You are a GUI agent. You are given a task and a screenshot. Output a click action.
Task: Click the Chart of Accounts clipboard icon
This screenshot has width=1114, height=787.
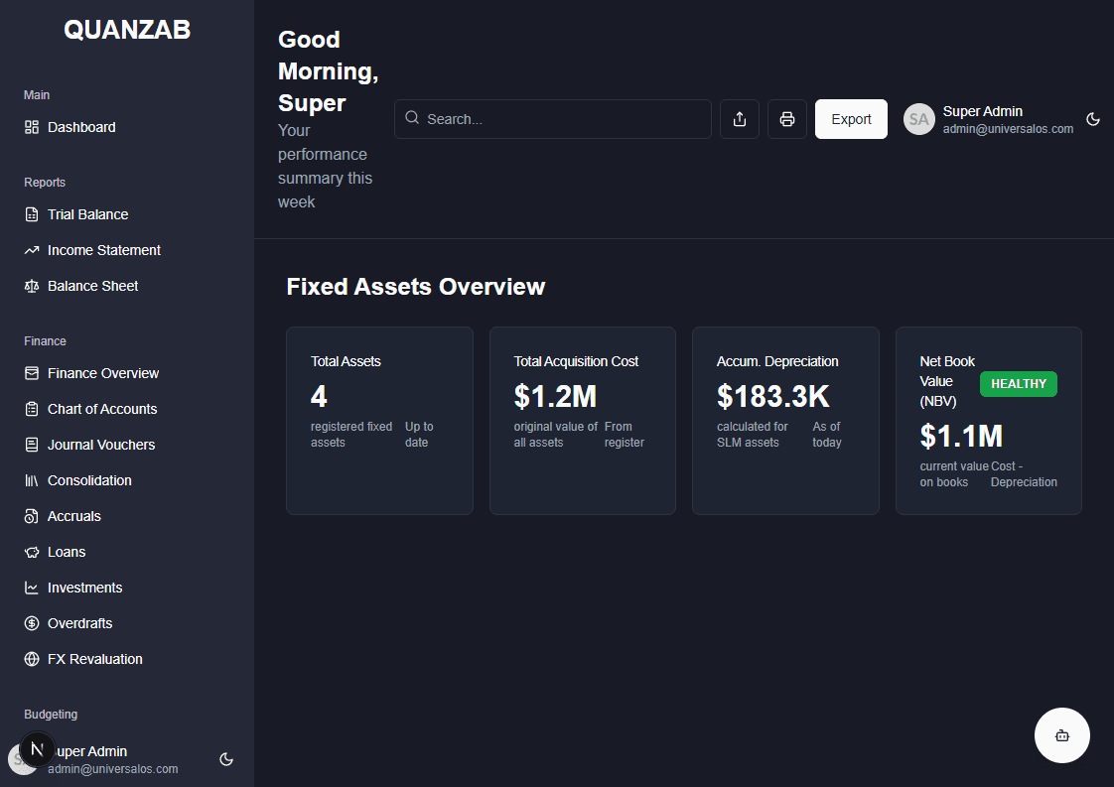click(31, 409)
